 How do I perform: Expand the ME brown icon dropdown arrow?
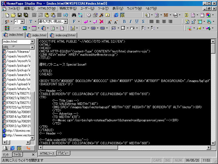coord(170,15)
